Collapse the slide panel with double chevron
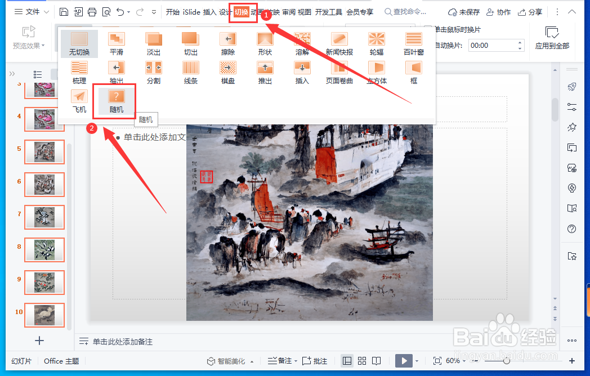590x376 pixels. (12, 74)
